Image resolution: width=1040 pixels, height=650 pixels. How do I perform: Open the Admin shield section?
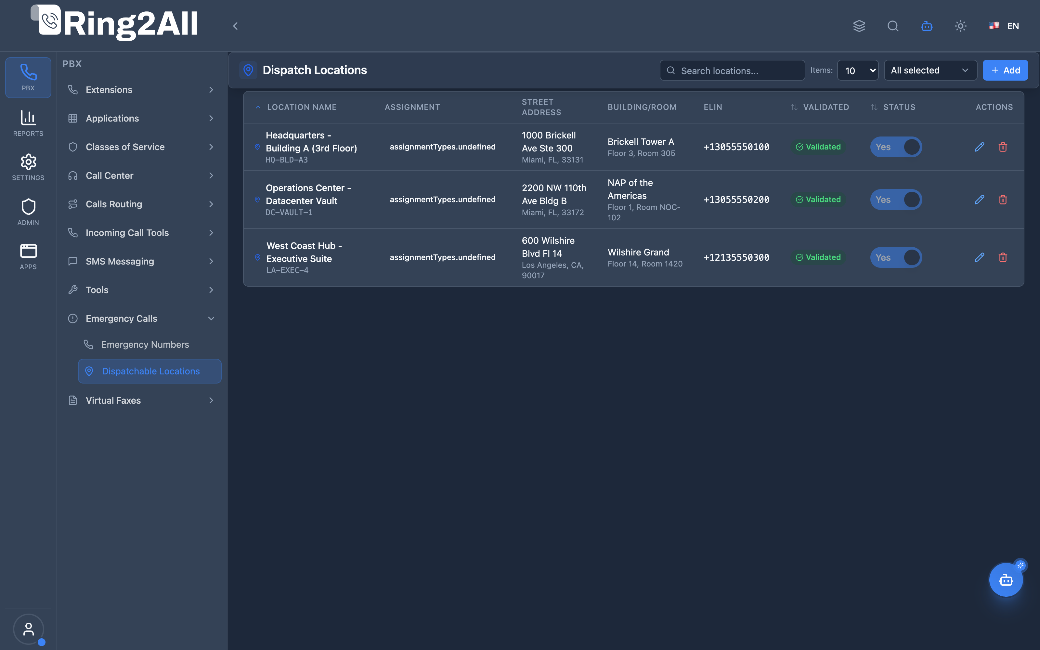28,212
